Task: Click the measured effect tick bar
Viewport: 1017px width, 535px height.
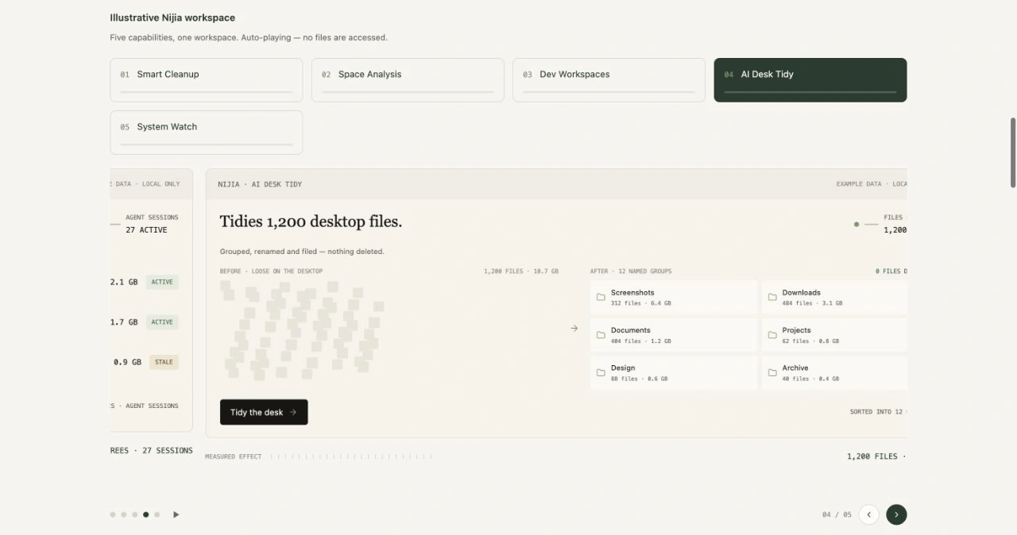Action: click(x=351, y=456)
